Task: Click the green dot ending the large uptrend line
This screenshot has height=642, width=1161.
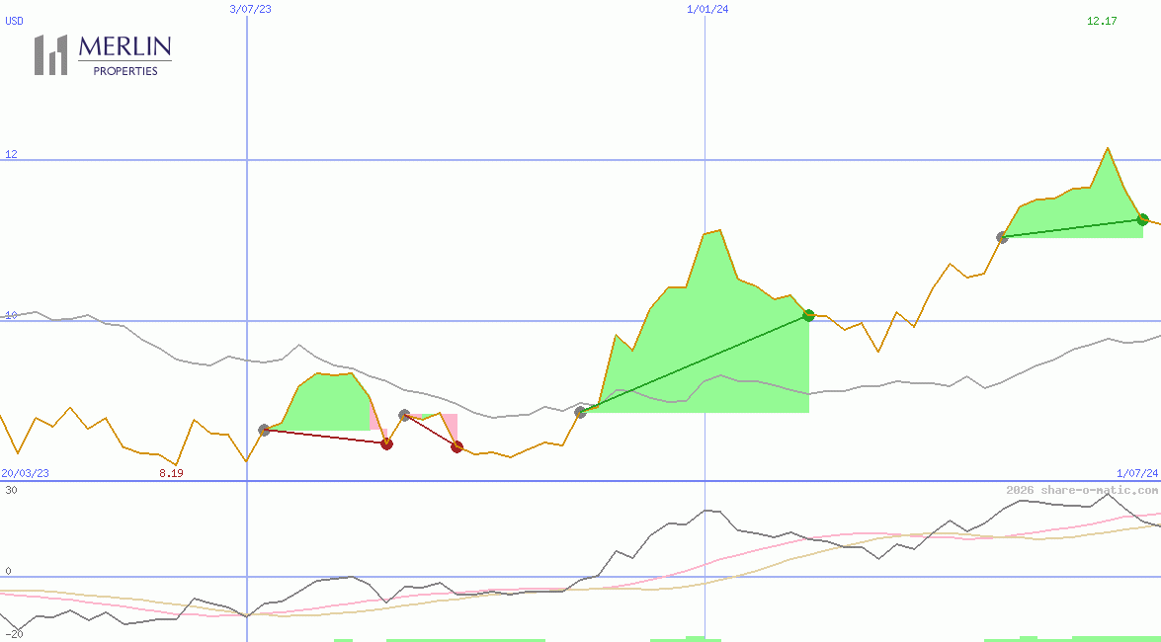Action: [x=808, y=315]
